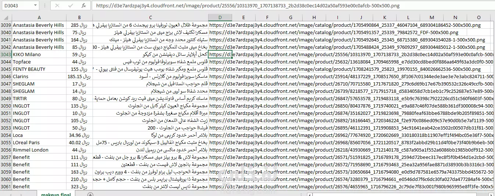Select column G header
The image size is (495, 196).
pyautogui.click(x=290, y=18)
